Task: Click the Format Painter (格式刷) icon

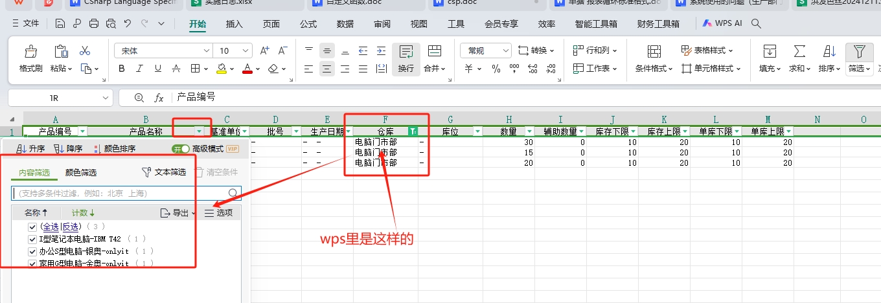Action: pyautogui.click(x=30, y=52)
